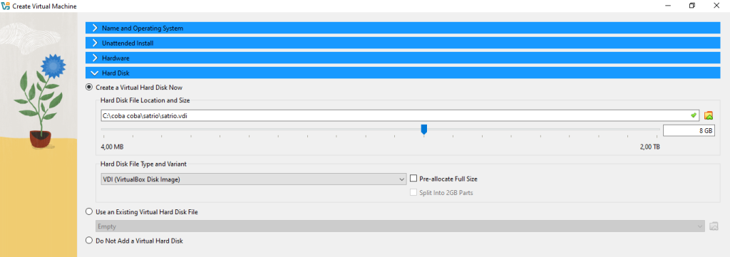Click the green valid-path checkmark icon
The height and width of the screenshot is (257, 730).
pyautogui.click(x=694, y=115)
